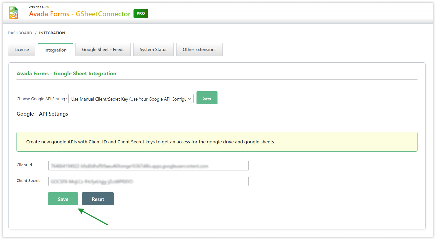This screenshot has width=436, height=240.
Task: Save the Google API setting choice
Action: [207, 98]
